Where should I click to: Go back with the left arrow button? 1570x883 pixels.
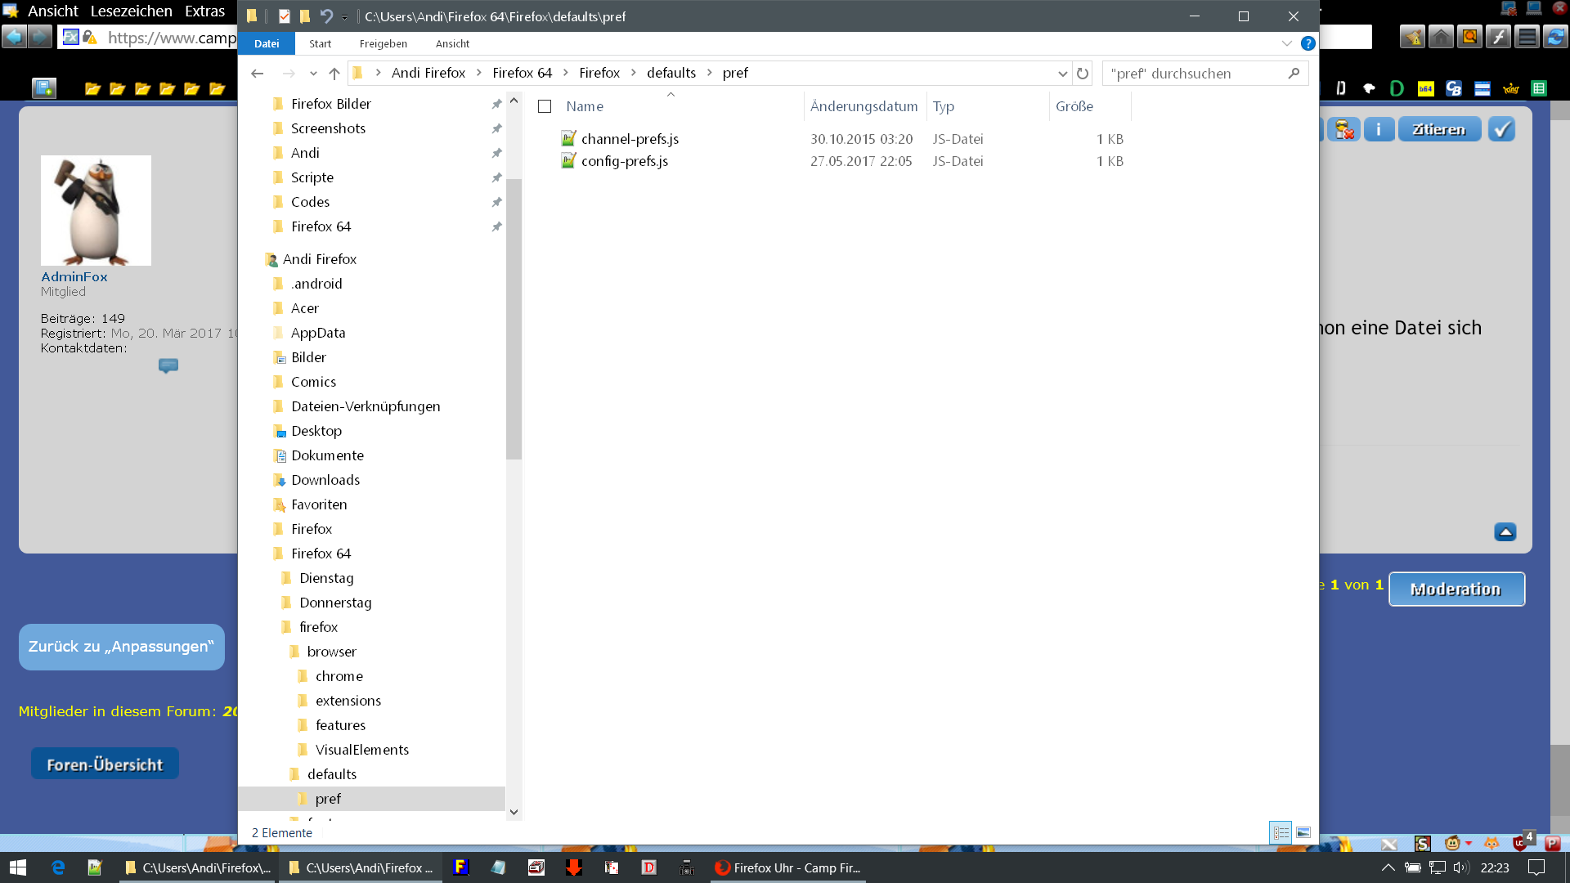tap(258, 74)
